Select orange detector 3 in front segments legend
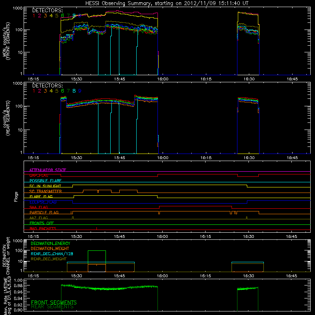 coord(45,16)
